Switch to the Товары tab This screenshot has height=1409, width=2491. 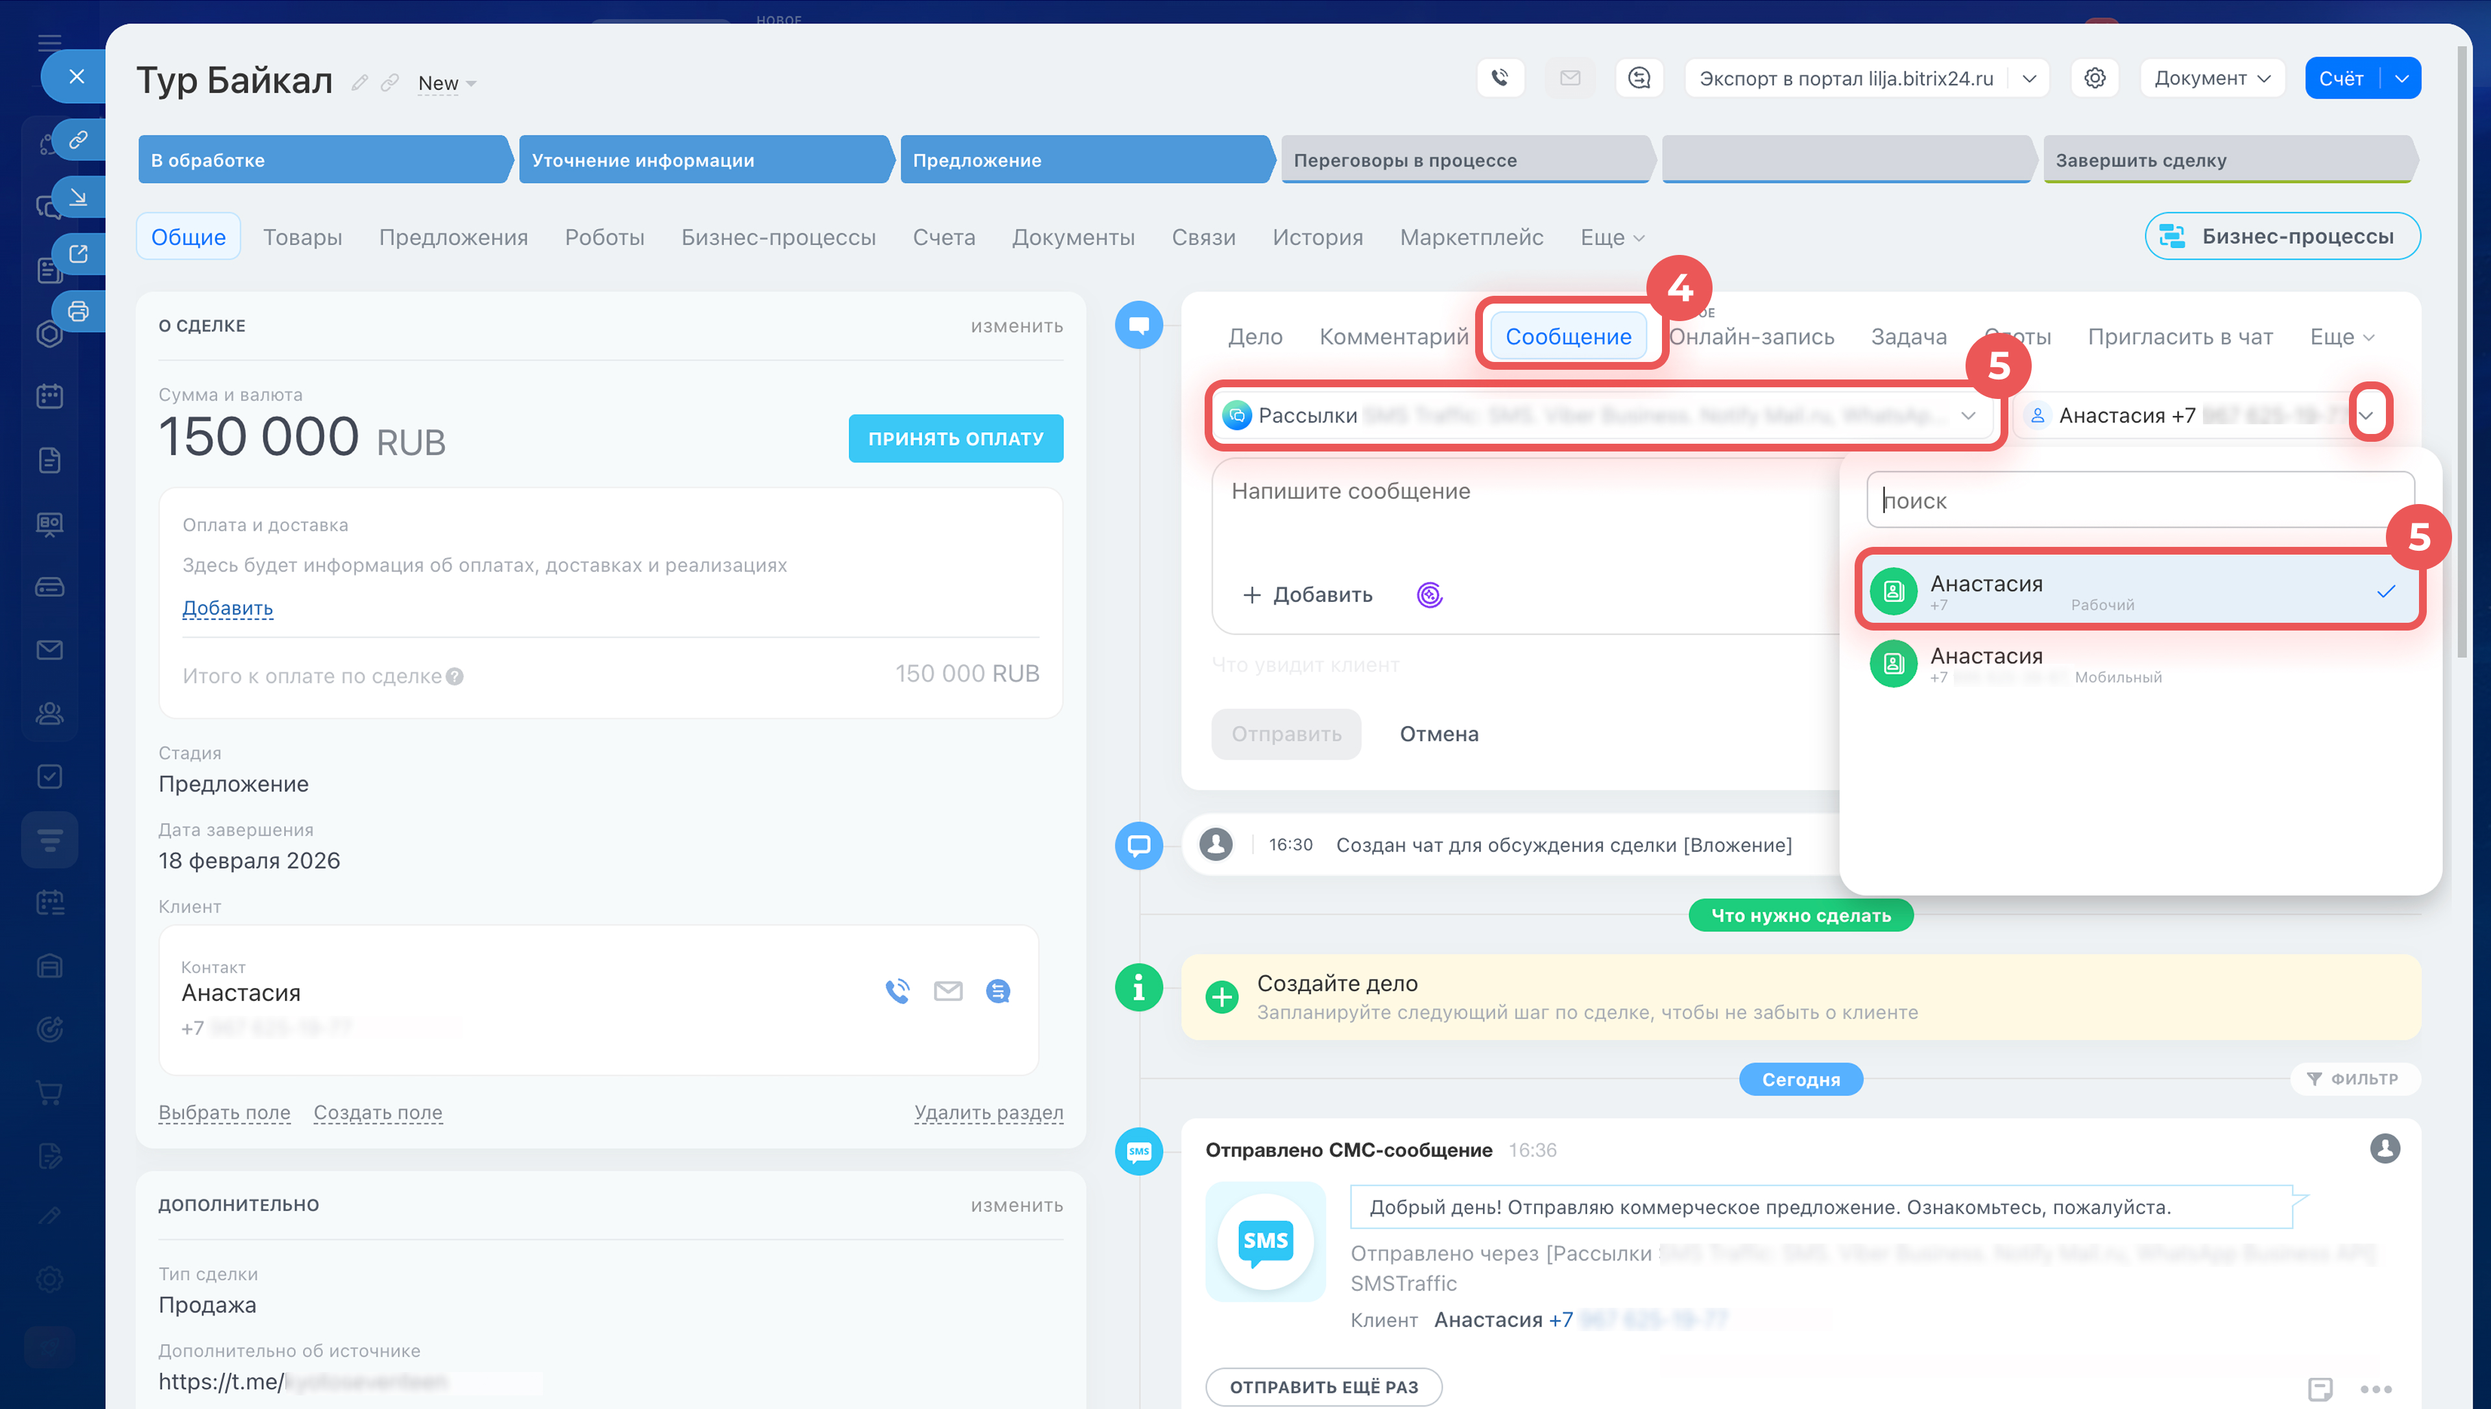click(x=302, y=237)
